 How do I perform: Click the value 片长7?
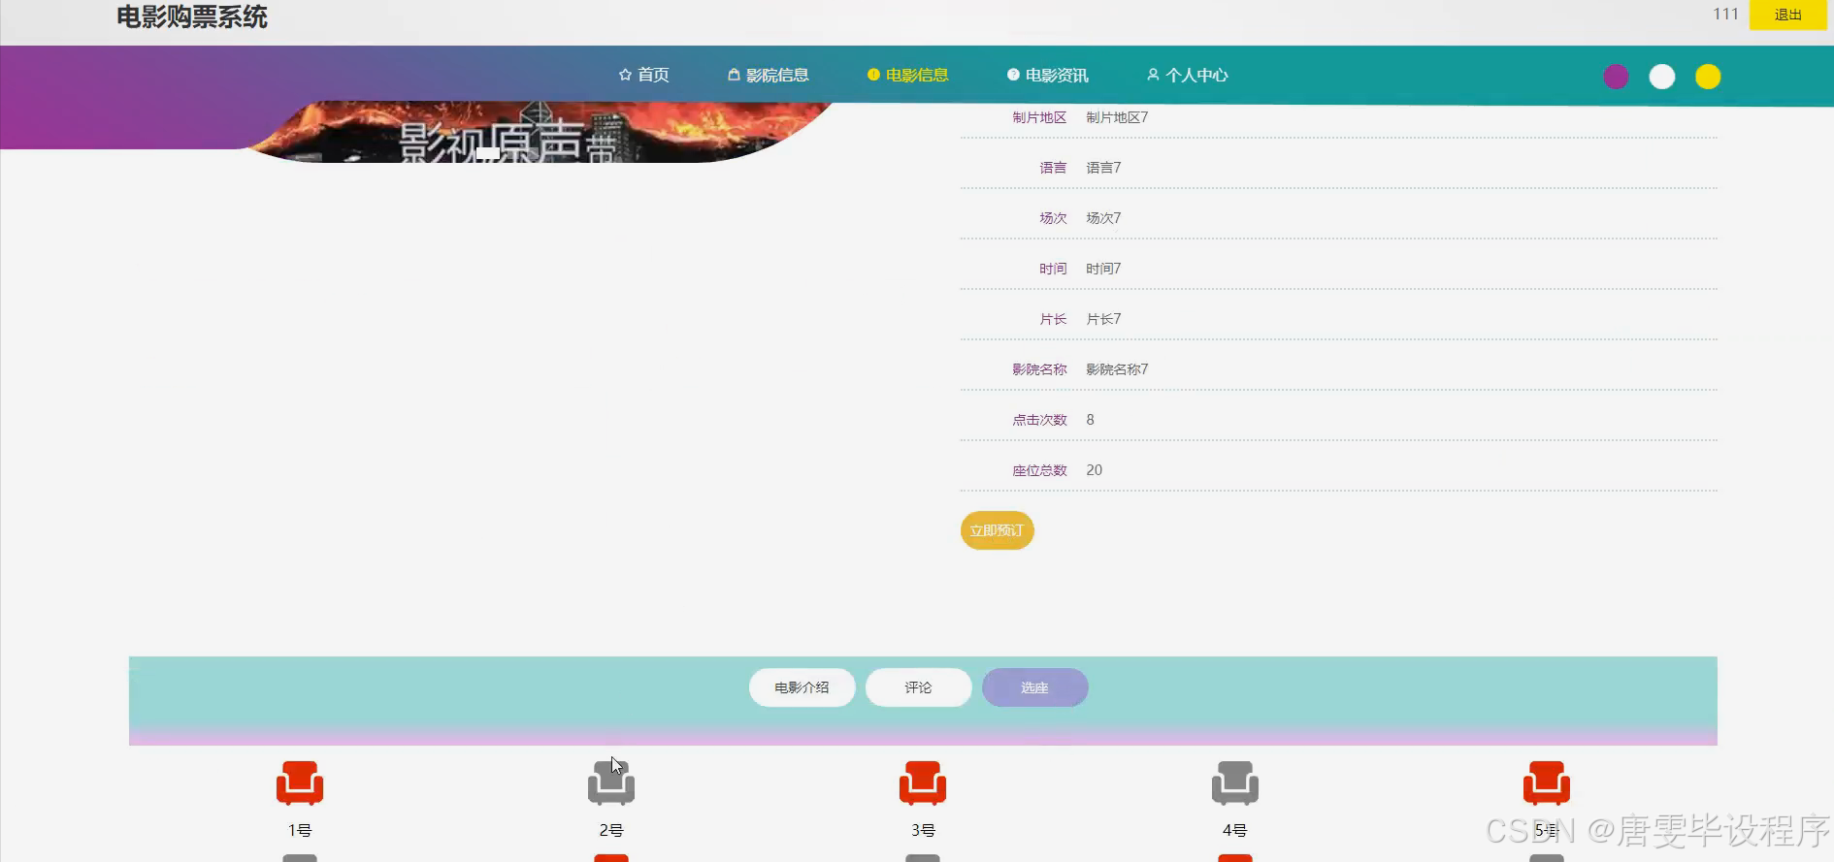click(1103, 319)
